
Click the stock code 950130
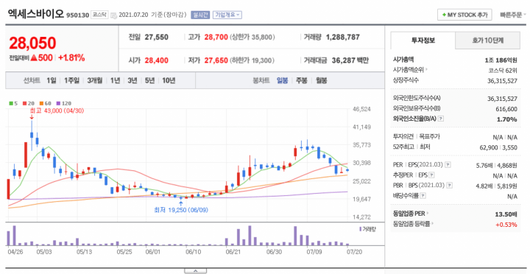[x=77, y=15]
